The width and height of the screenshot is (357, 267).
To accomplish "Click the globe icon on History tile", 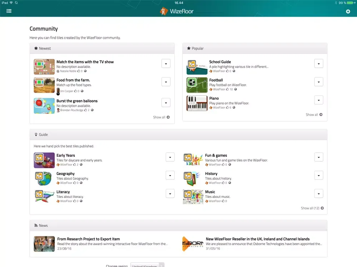I will click(x=230, y=183).
